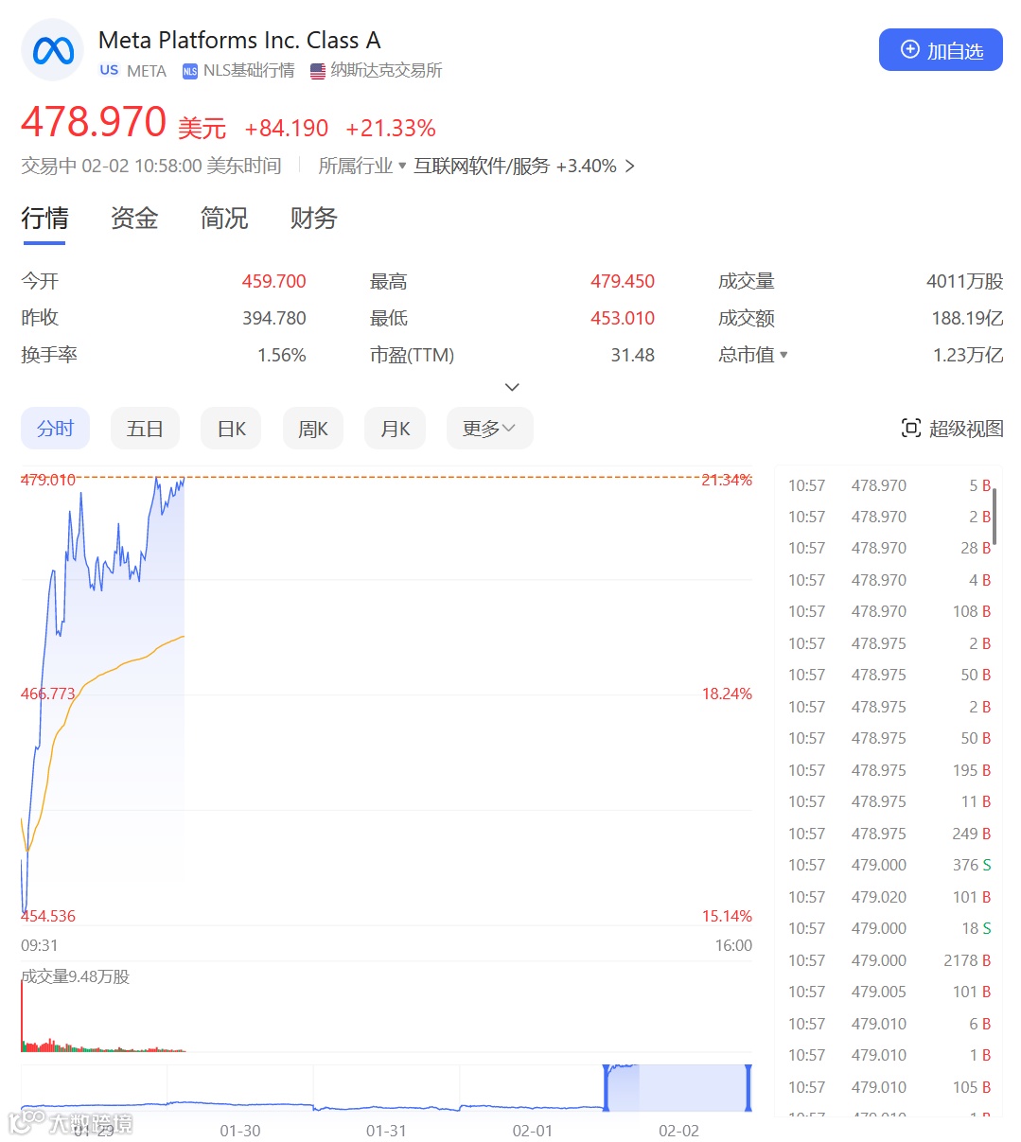Click the 01-31 date on timeline
1021x1142 pixels.
click(386, 1131)
